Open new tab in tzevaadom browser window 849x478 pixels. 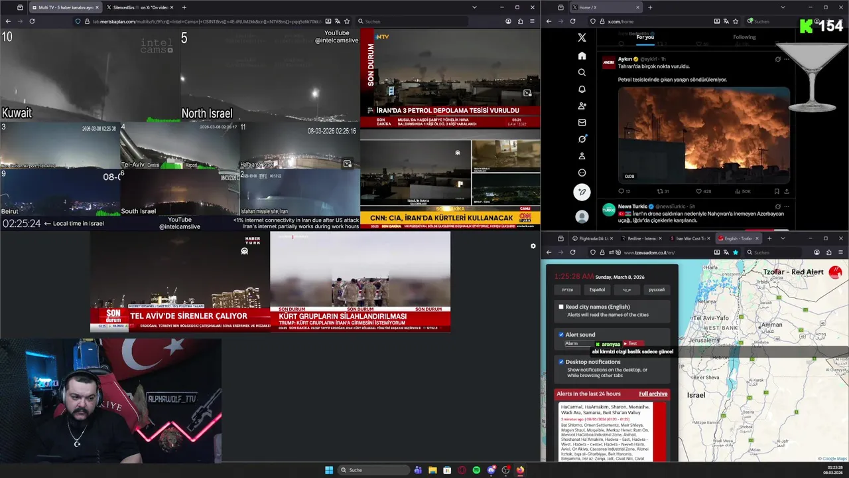point(769,238)
